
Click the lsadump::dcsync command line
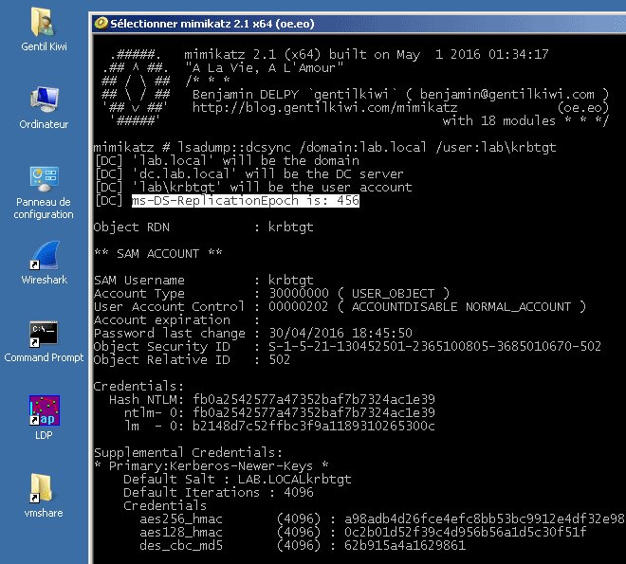click(x=324, y=148)
